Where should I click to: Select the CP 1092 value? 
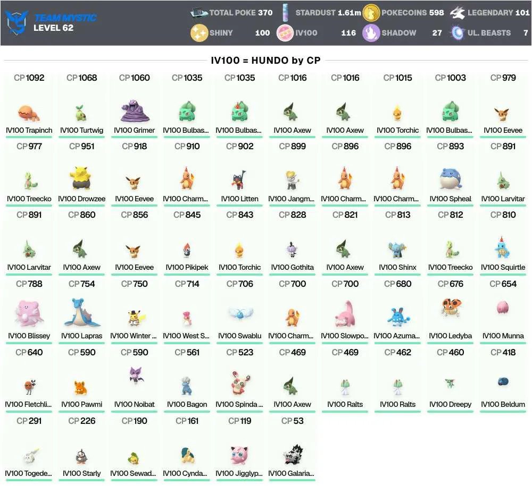click(x=29, y=78)
